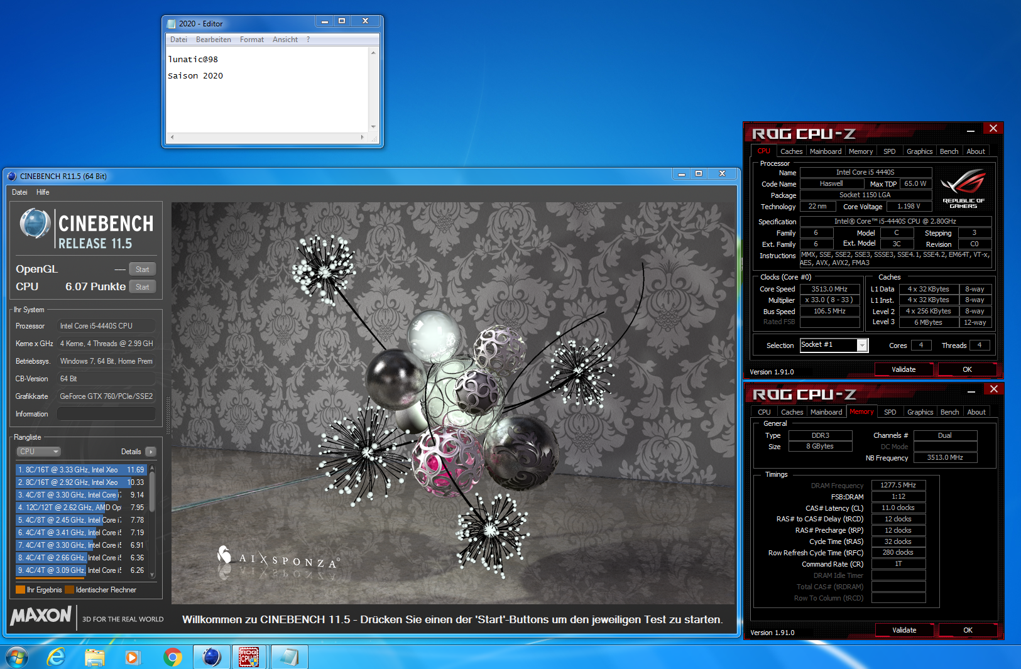The height and width of the screenshot is (669, 1021).
Task: Open the Socket #1 selection dropdown
Action: pyautogui.click(x=834, y=345)
